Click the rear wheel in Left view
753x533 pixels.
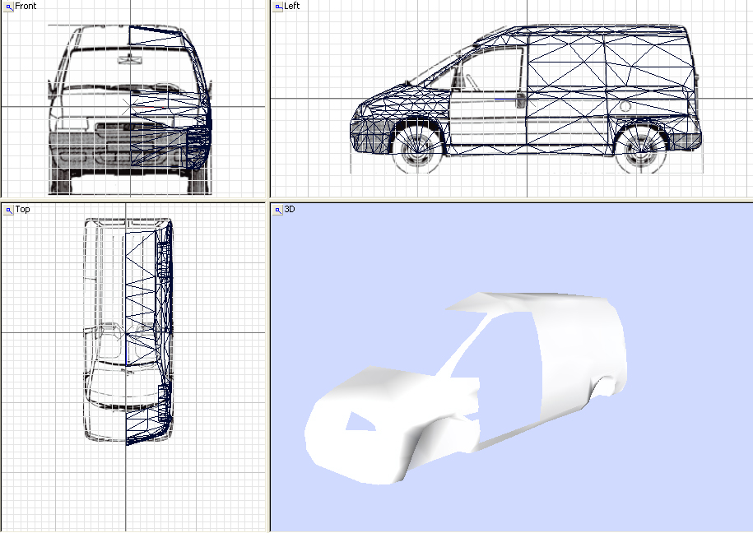(x=641, y=147)
